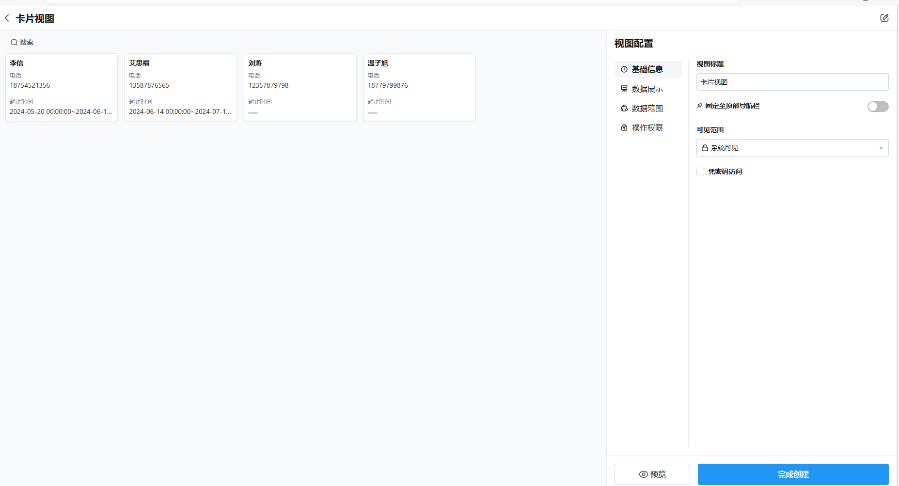
Task: Click the back arrow beside 卡片视图 title
Action: click(x=7, y=18)
